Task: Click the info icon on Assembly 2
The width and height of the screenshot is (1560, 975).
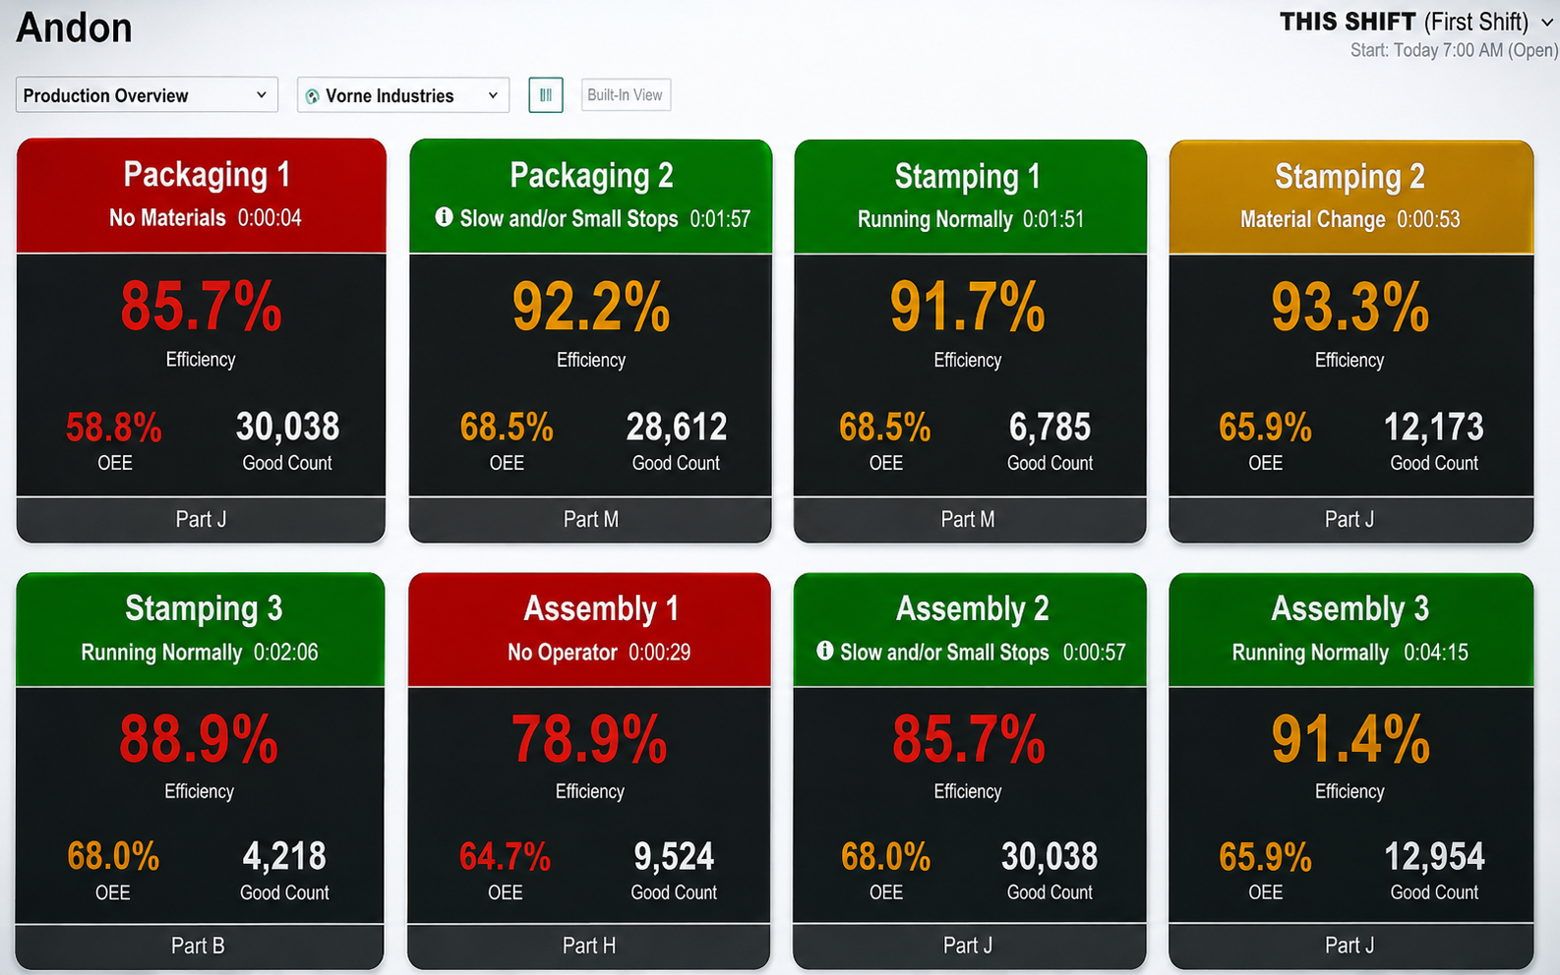Action: [825, 651]
